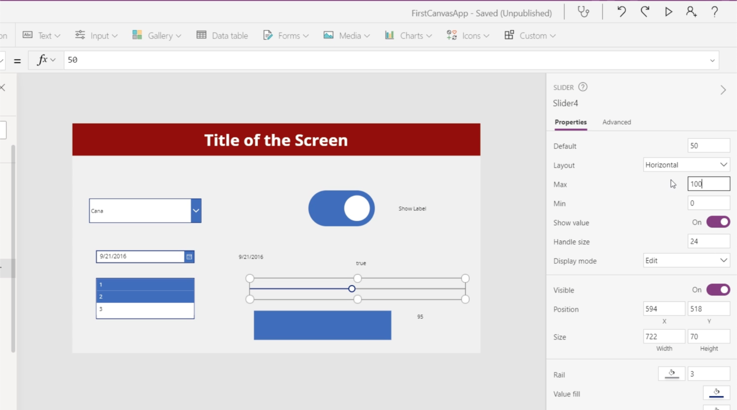737x410 pixels.
Task: Open the Display mode Edit dropdown
Action: [687, 260]
